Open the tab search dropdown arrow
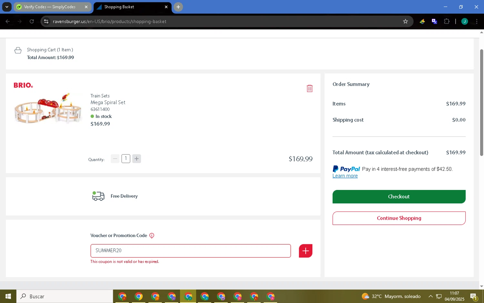This screenshot has height=303, width=484. point(7,7)
